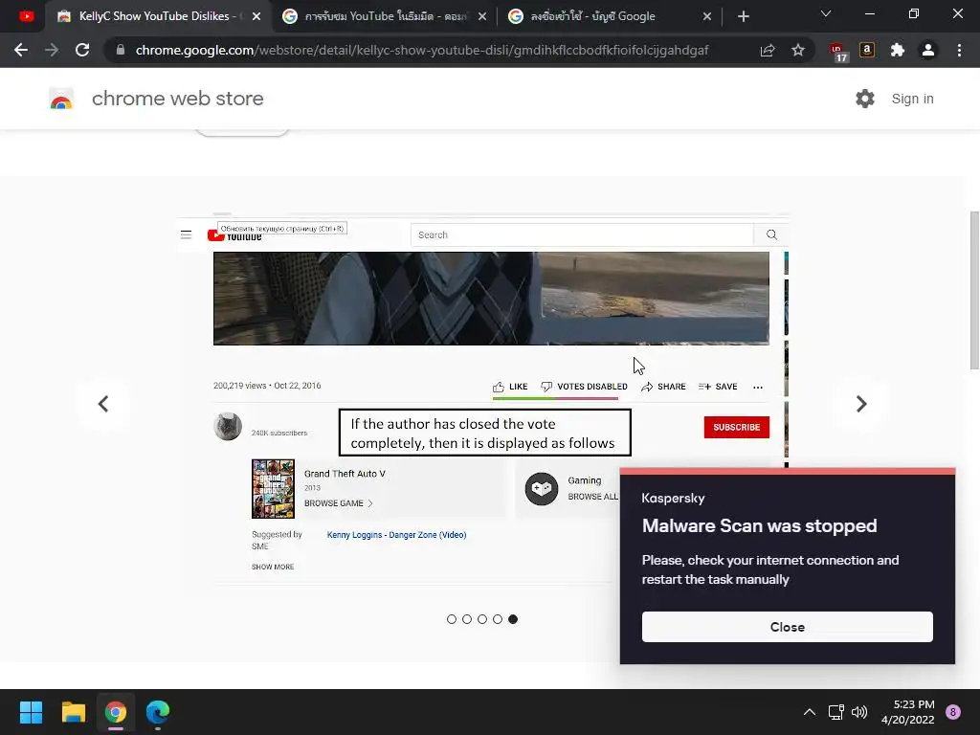
Task: Open the volume tray icon
Action: (x=859, y=712)
